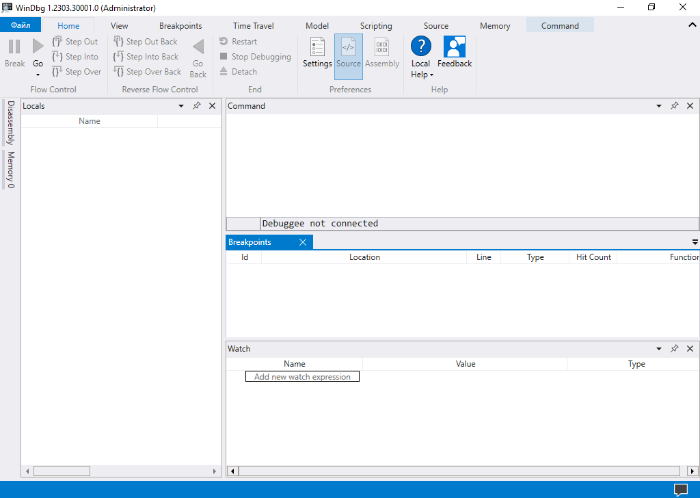Close the Locals panel
The image size is (700, 498).
212,106
